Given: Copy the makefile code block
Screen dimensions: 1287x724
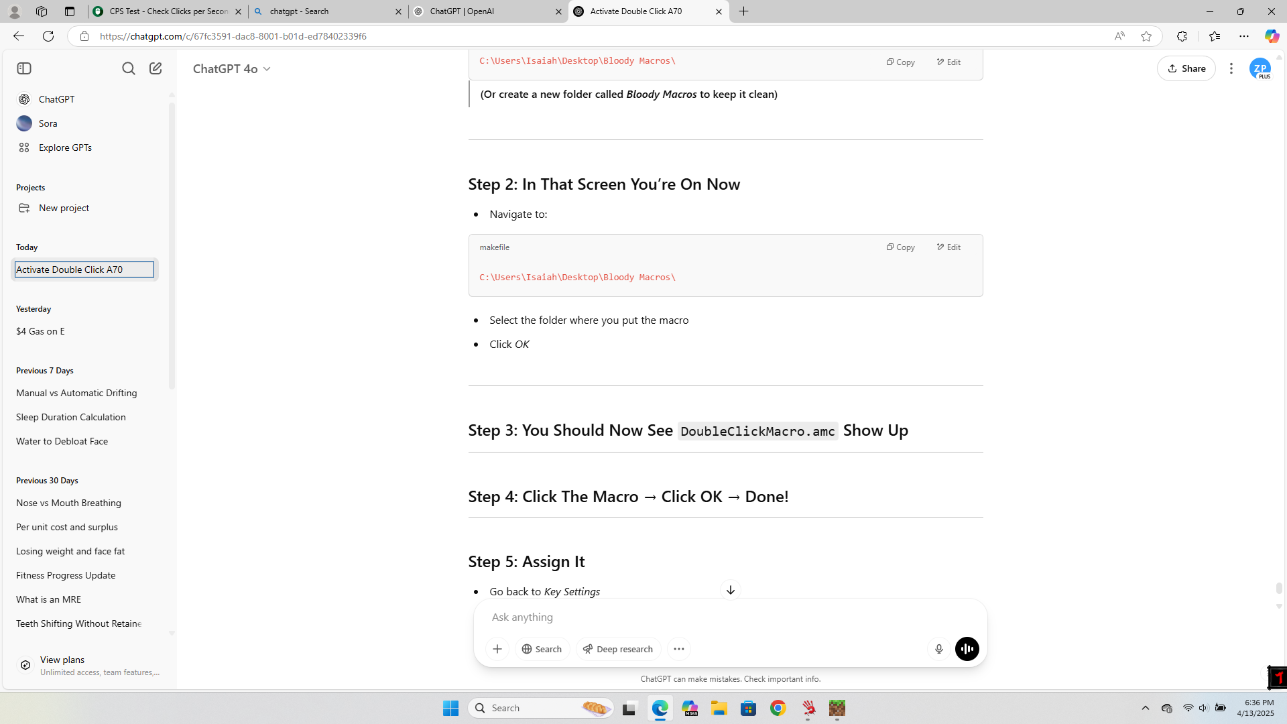Looking at the screenshot, I should (900, 247).
